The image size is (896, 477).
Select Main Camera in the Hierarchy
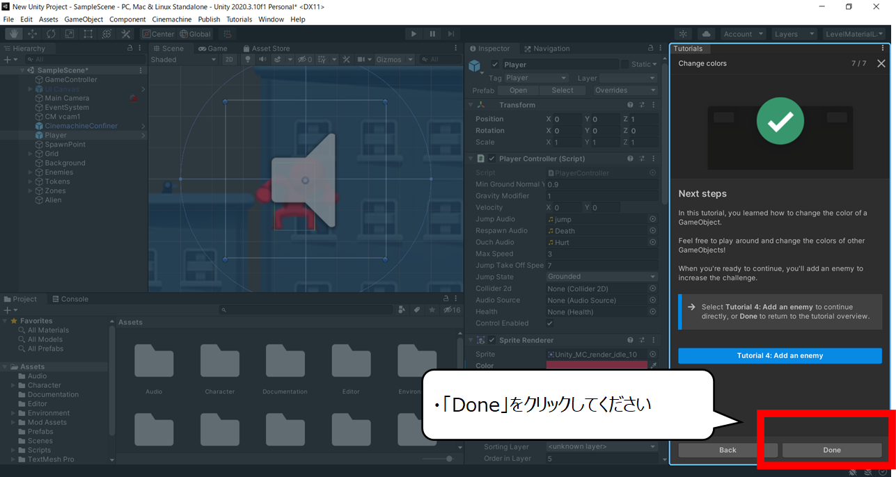tap(67, 98)
